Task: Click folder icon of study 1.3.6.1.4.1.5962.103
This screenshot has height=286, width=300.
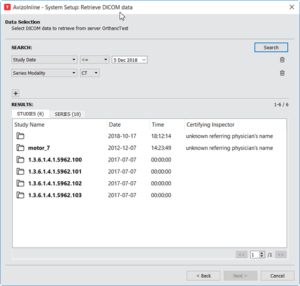Action: tap(20, 195)
